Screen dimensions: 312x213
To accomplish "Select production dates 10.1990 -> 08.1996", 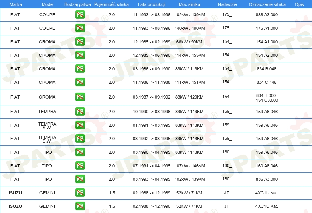I will click(152, 112).
